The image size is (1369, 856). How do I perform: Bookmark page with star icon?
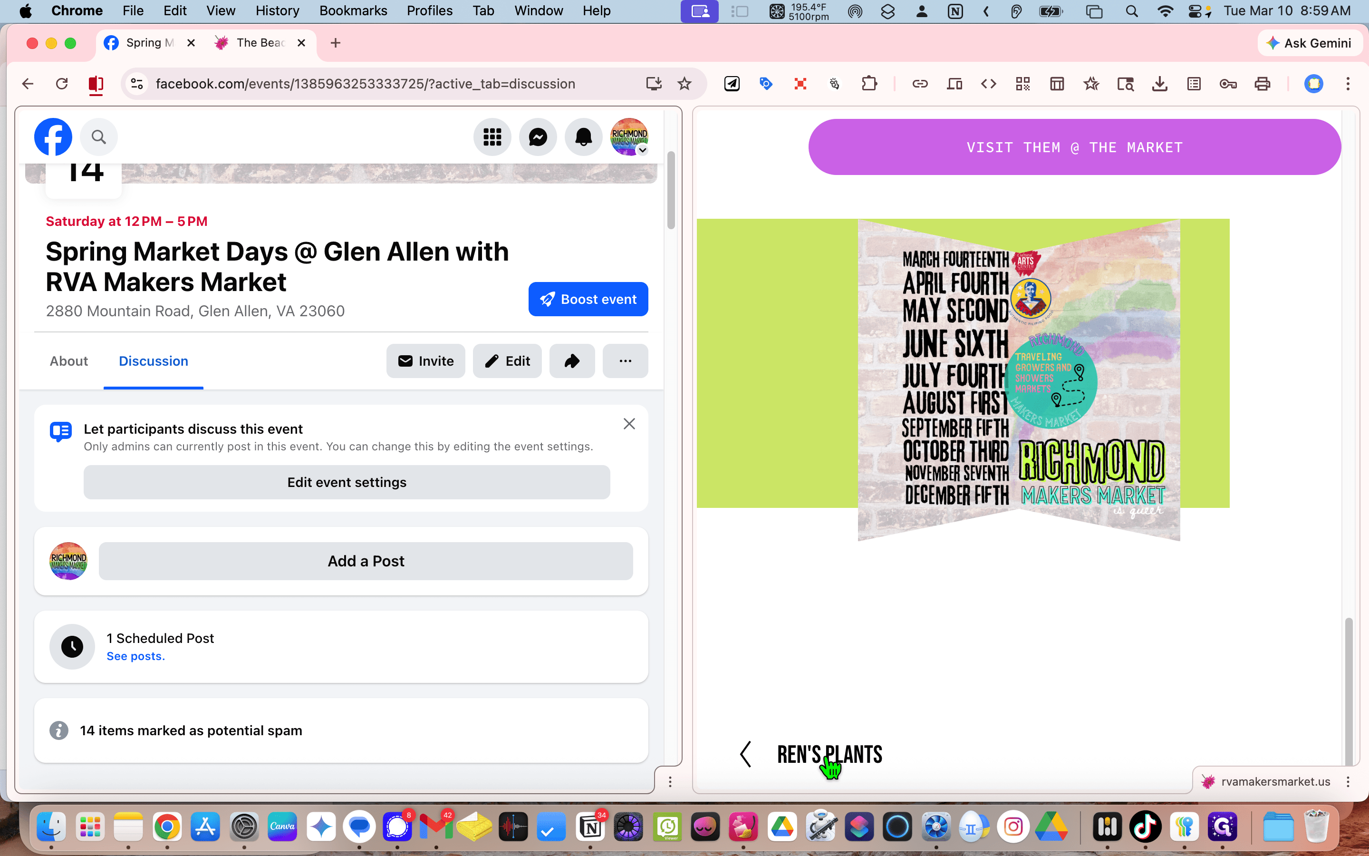click(x=684, y=84)
